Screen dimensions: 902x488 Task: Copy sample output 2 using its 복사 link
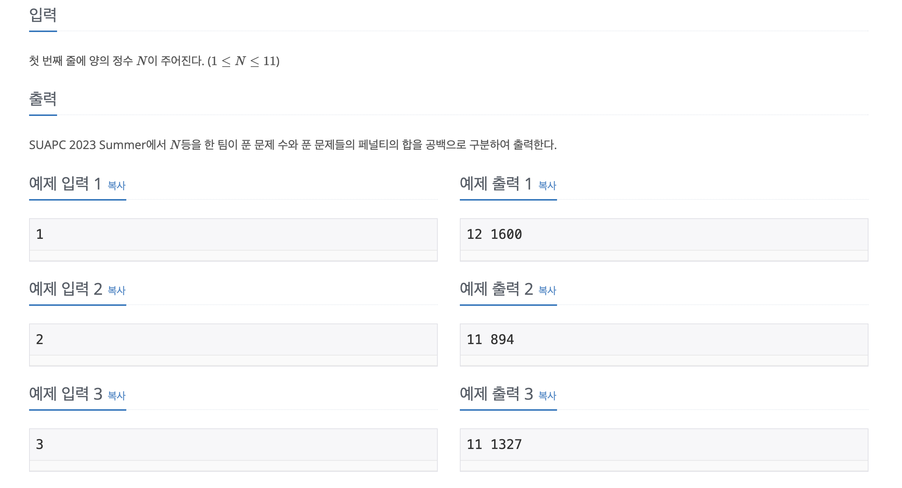coord(546,291)
